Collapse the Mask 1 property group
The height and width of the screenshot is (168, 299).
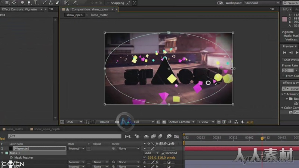[2, 153]
